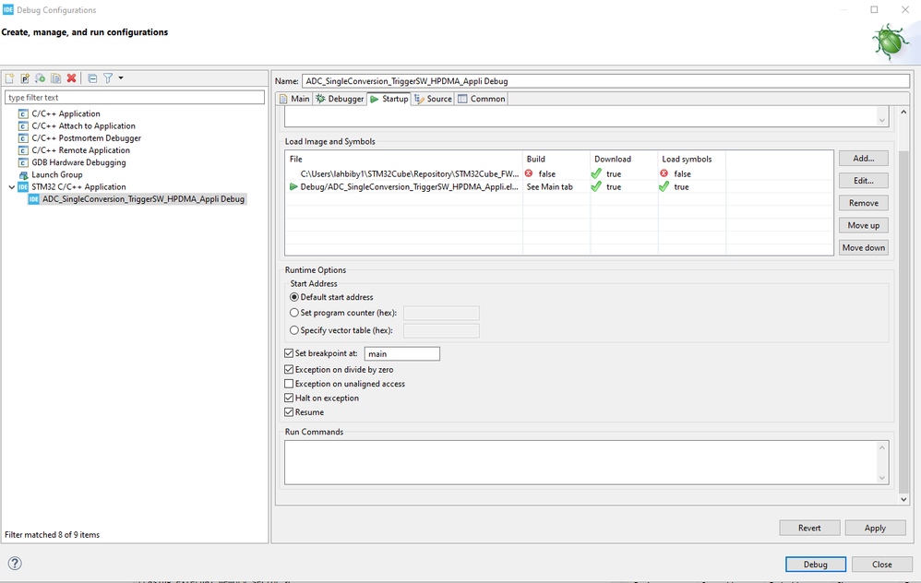Switch to the Debugger tab
The width and height of the screenshot is (921, 583).
pos(340,99)
